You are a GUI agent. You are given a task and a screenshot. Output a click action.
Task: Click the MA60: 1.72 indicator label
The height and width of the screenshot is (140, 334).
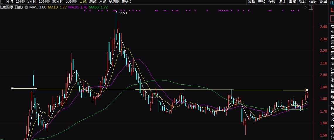tap(98, 7)
